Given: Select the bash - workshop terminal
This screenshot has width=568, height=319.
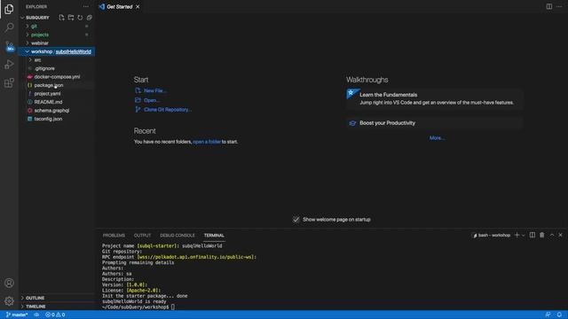Looking at the screenshot, I should click(x=491, y=236).
